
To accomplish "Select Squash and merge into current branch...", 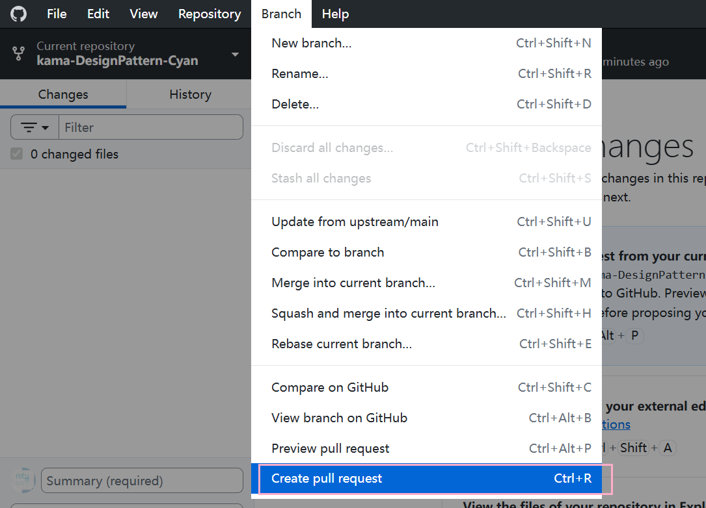I will [x=426, y=313].
